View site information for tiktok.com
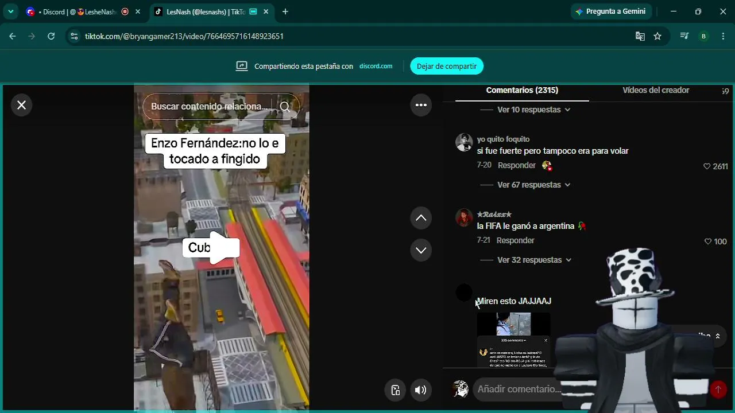The height and width of the screenshot is (413, 735). coord(73,36)
